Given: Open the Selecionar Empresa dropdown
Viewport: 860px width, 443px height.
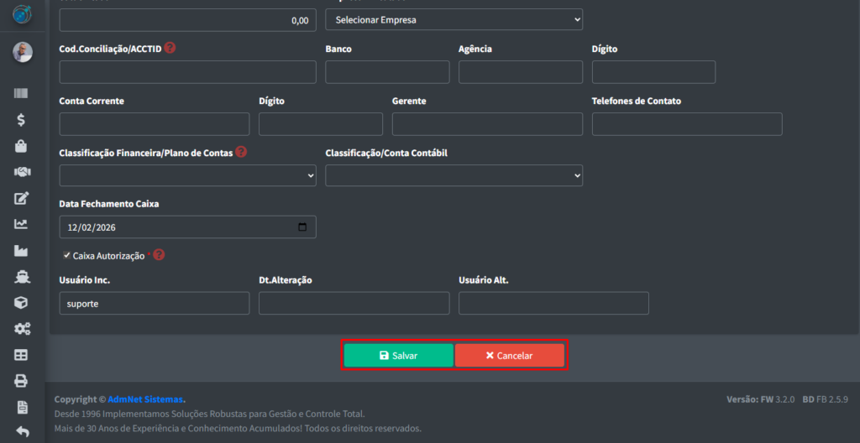Looking at the screenshot, I should point(454,19).
